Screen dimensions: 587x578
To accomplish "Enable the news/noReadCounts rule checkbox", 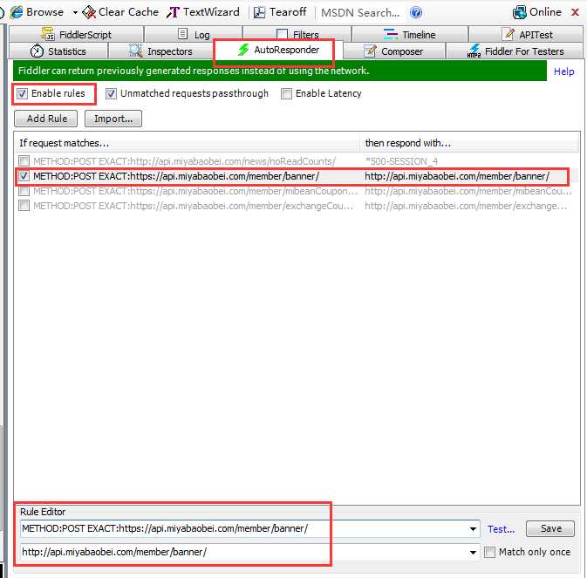I will [x=24, y=161].
